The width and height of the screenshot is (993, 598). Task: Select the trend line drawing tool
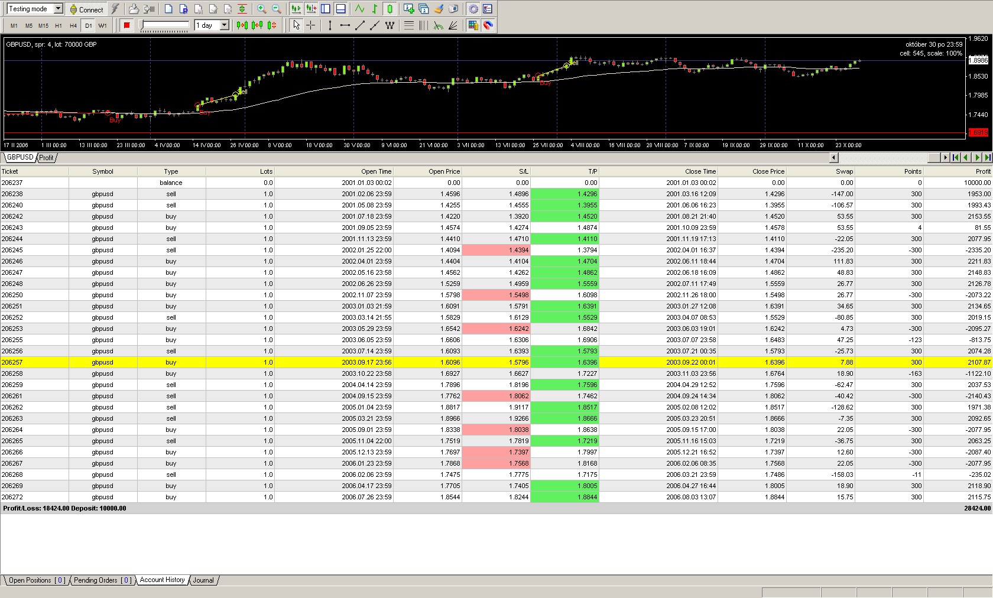[359, 25]
